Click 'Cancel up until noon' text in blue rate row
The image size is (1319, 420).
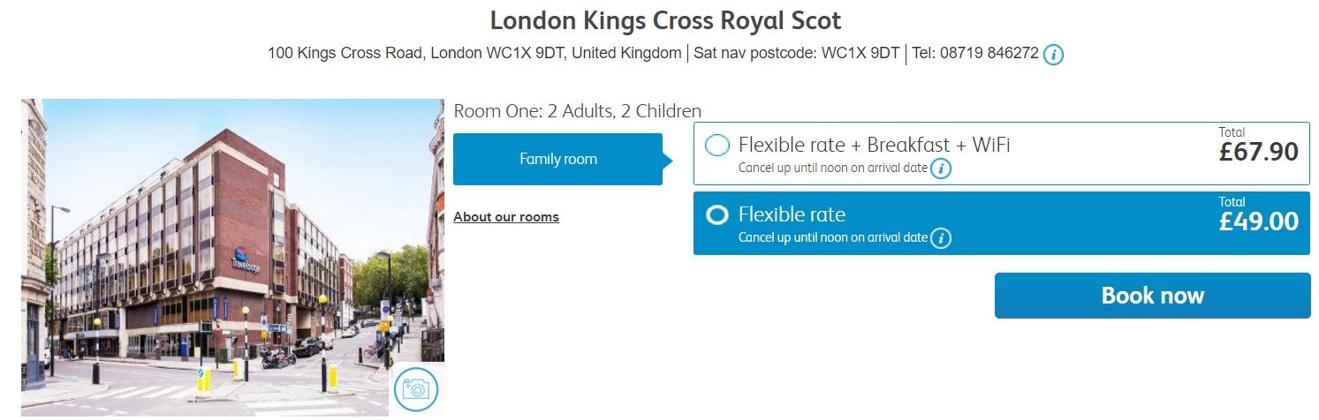(833, 237)
